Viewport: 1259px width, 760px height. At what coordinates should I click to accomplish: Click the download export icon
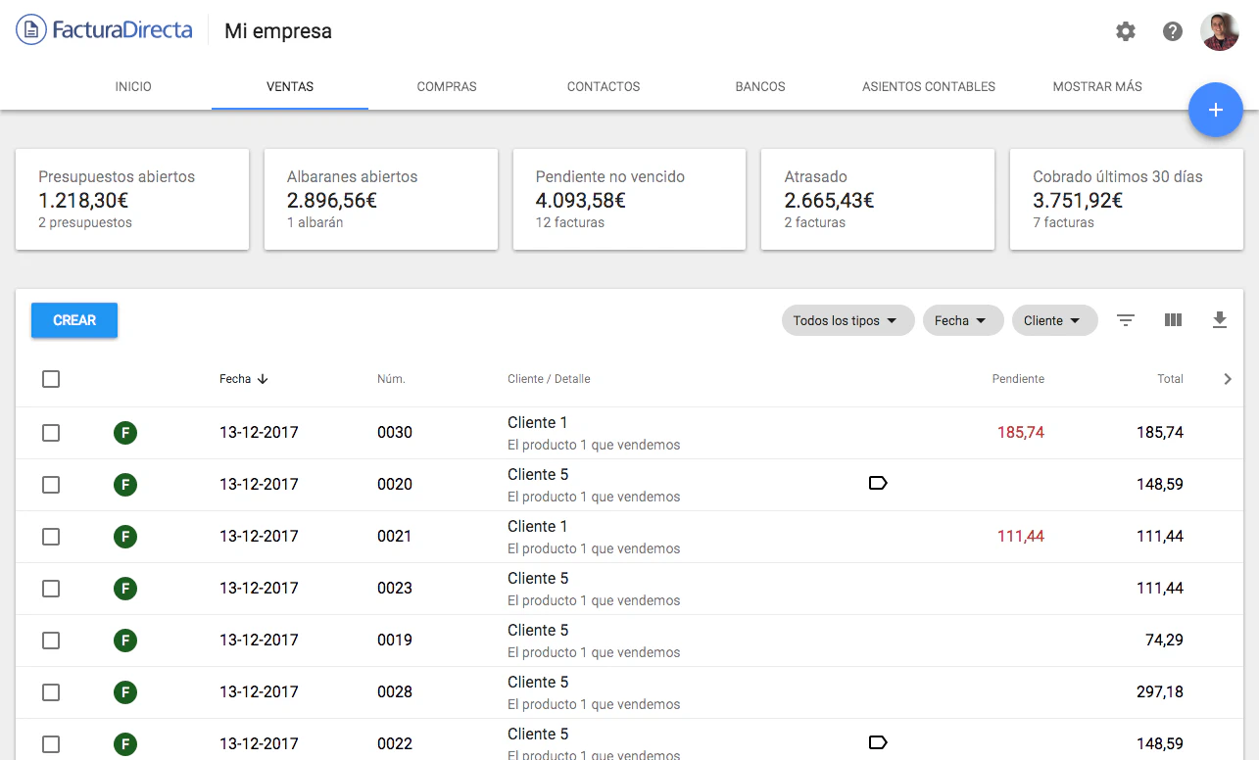point(1220,320)
